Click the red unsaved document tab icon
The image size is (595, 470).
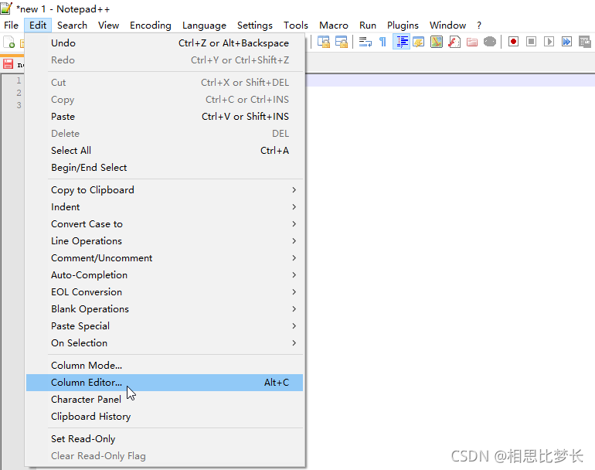point(8,64)
